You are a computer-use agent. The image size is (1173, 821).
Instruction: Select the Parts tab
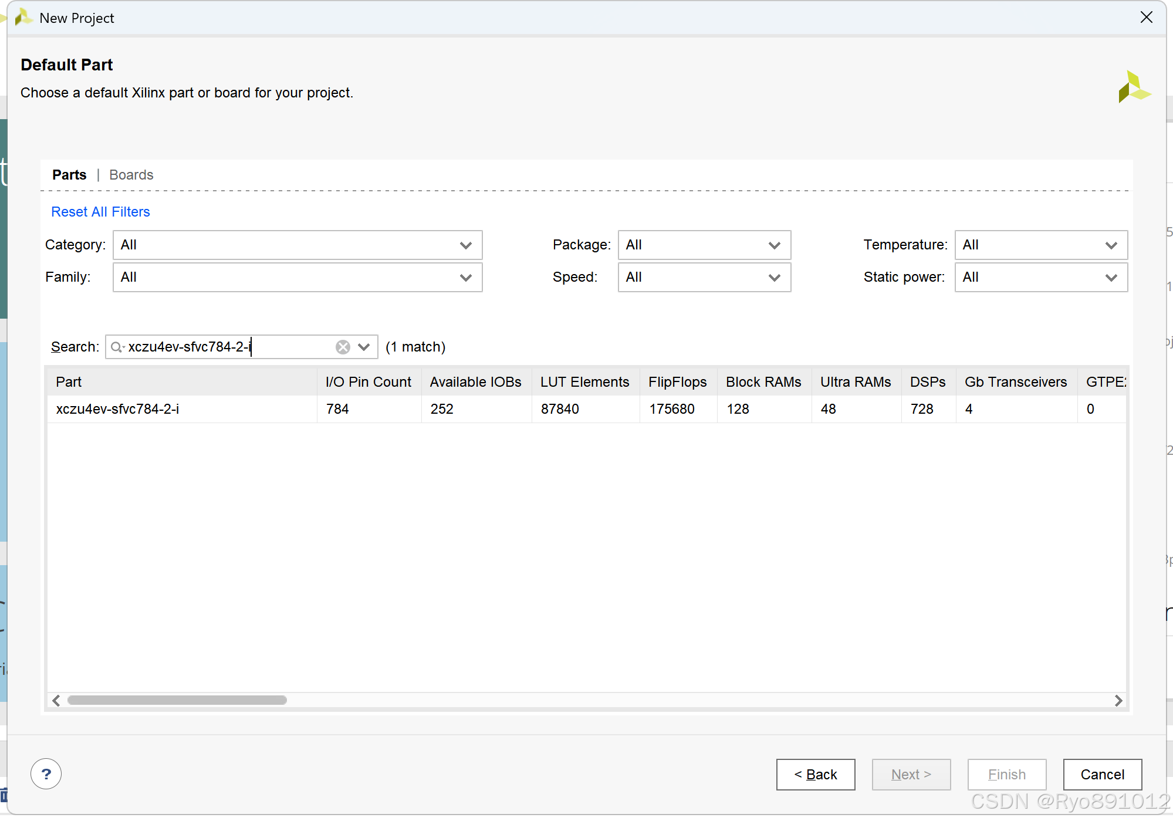(x=69, y=175)
